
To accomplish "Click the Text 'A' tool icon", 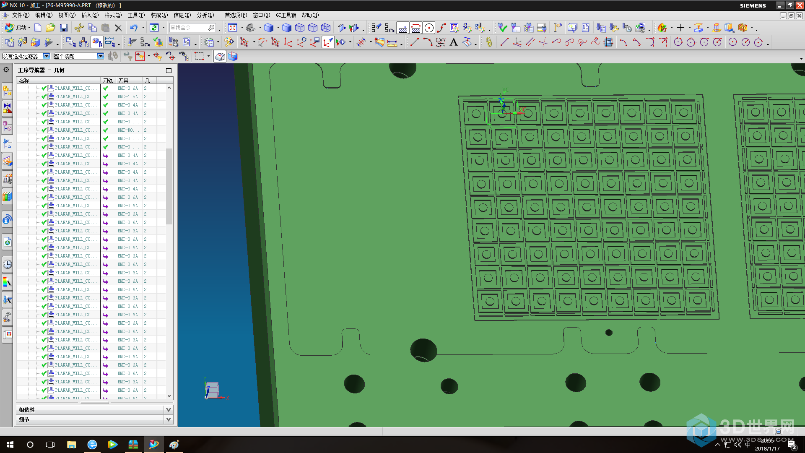I will point(453,42).
